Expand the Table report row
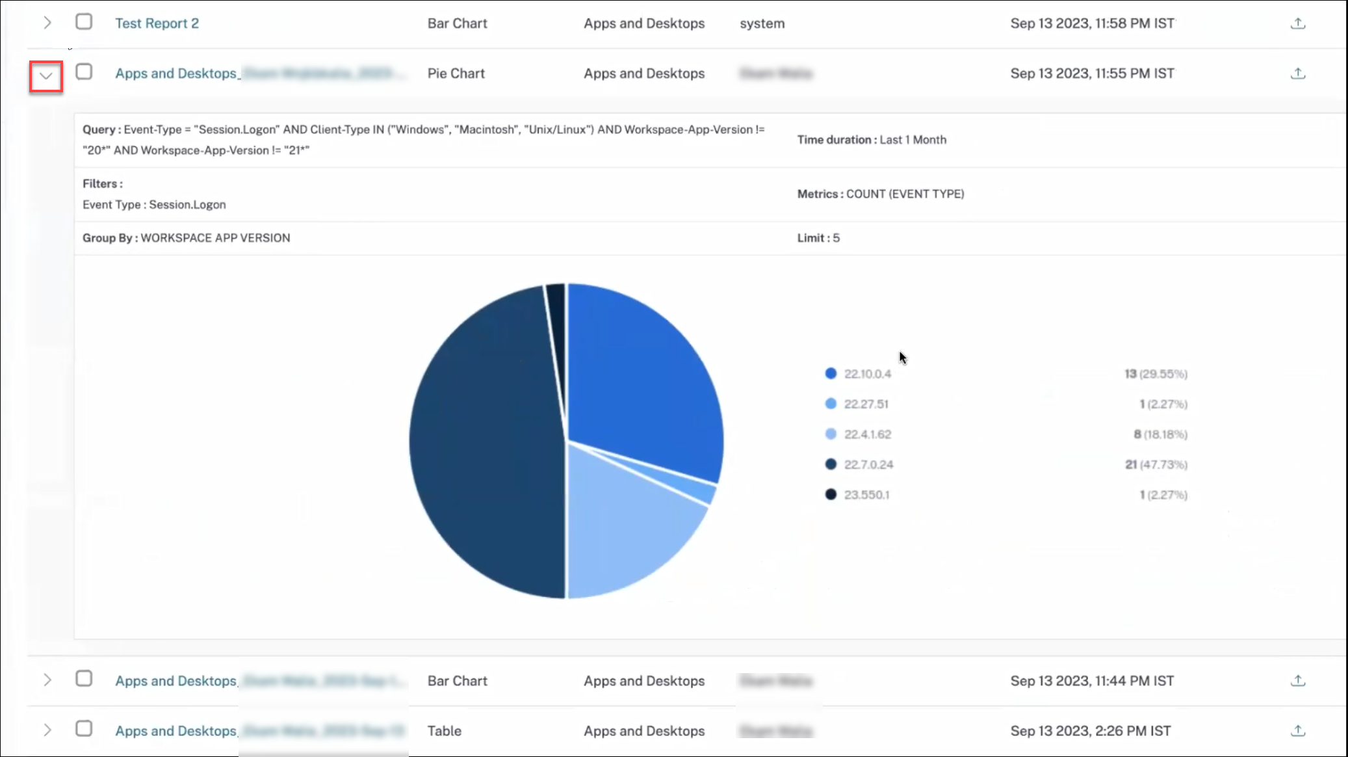 [47, 730]
